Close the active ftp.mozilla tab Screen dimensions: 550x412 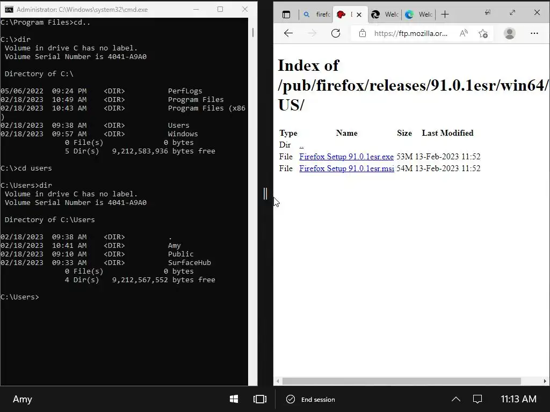(359, 14)
